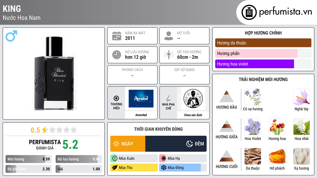
Task: Open the Hoa Violet note image
Action: pyautogui.click(x=253, y=126)
